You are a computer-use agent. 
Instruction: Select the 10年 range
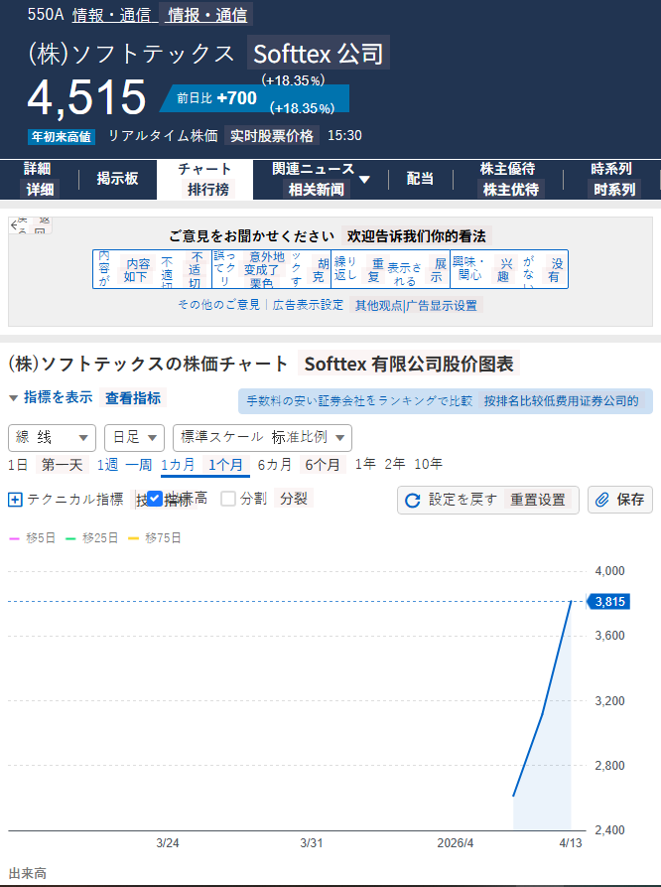point(428,464)
